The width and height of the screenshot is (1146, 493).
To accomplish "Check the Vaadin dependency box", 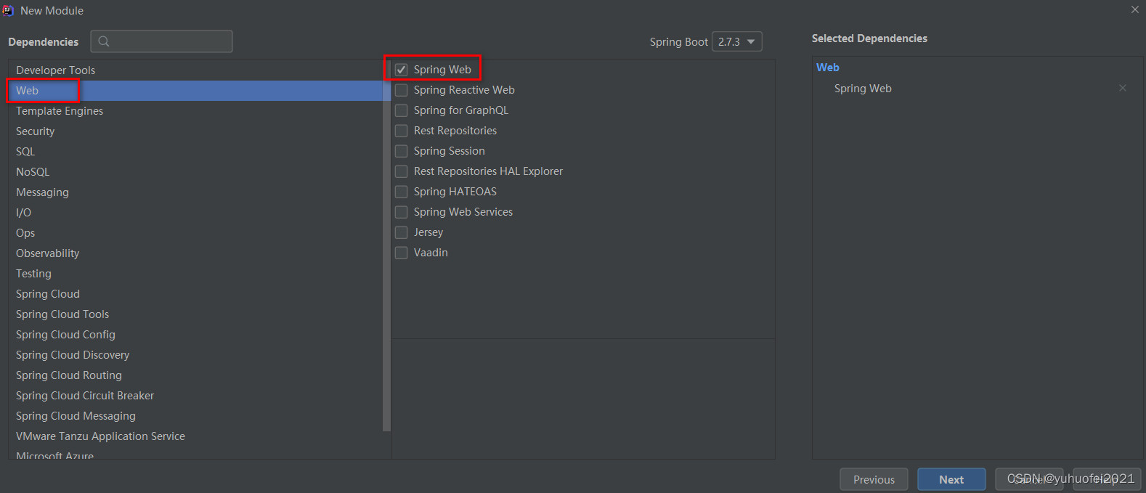I will click(401, 253).
